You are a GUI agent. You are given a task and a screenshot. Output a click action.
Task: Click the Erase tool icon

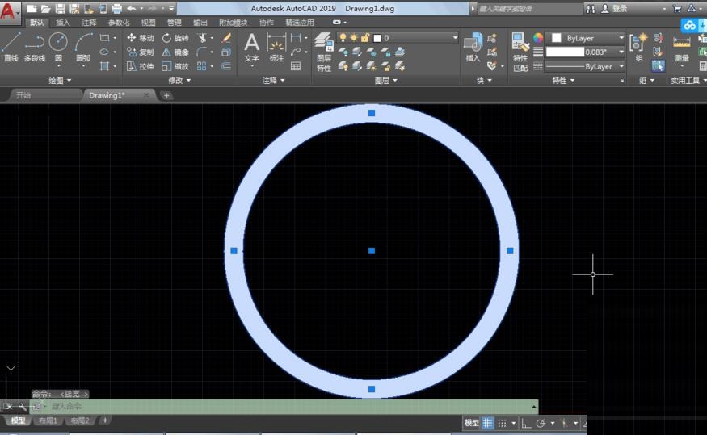[x=226, y=38]
